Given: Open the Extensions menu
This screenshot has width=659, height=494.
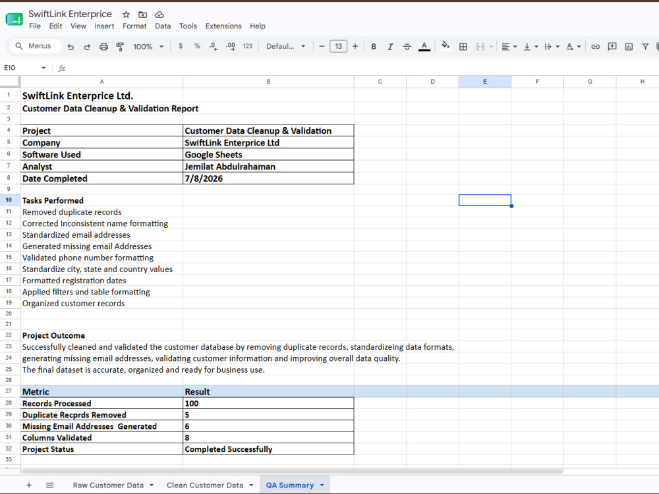Looking at the screenshot, I should pos(223,26).
